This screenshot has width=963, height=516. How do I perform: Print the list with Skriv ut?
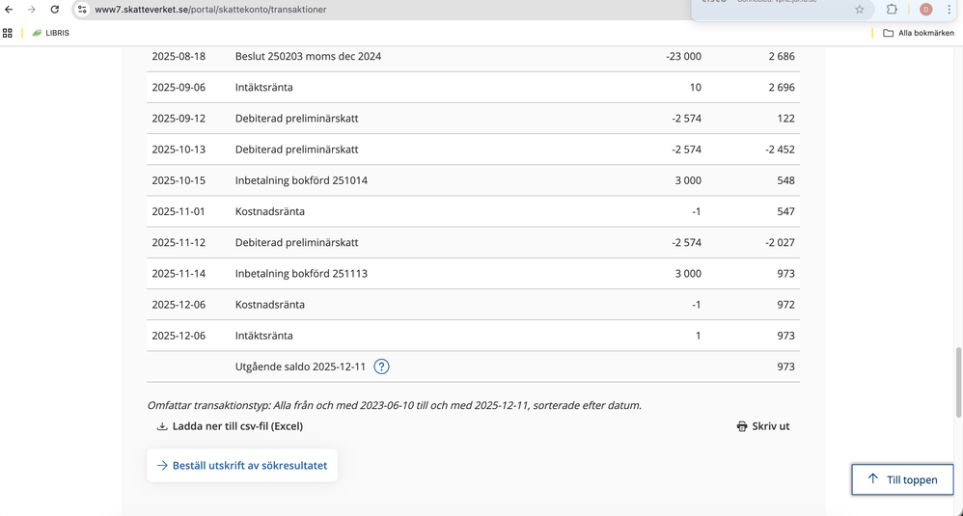[762, 426]
